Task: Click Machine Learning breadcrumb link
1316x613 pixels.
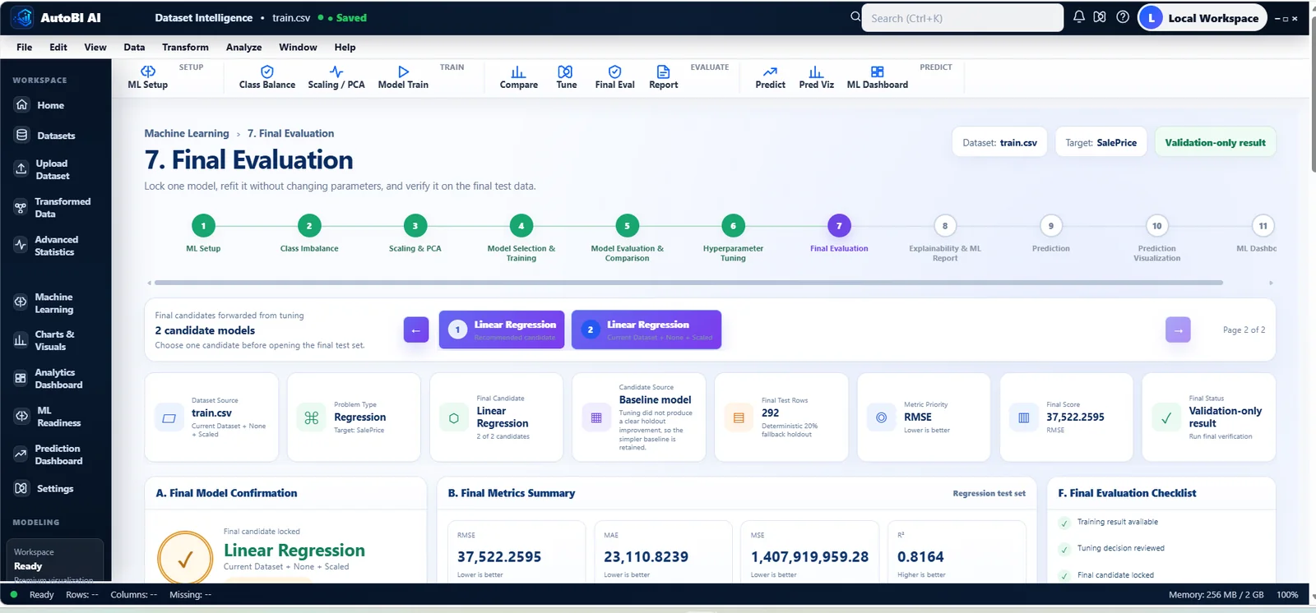Action: click(187, 133)
